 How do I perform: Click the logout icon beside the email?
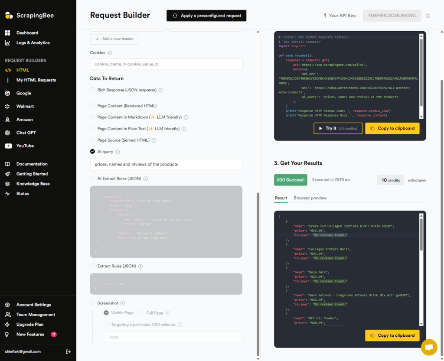pos(68,351)
